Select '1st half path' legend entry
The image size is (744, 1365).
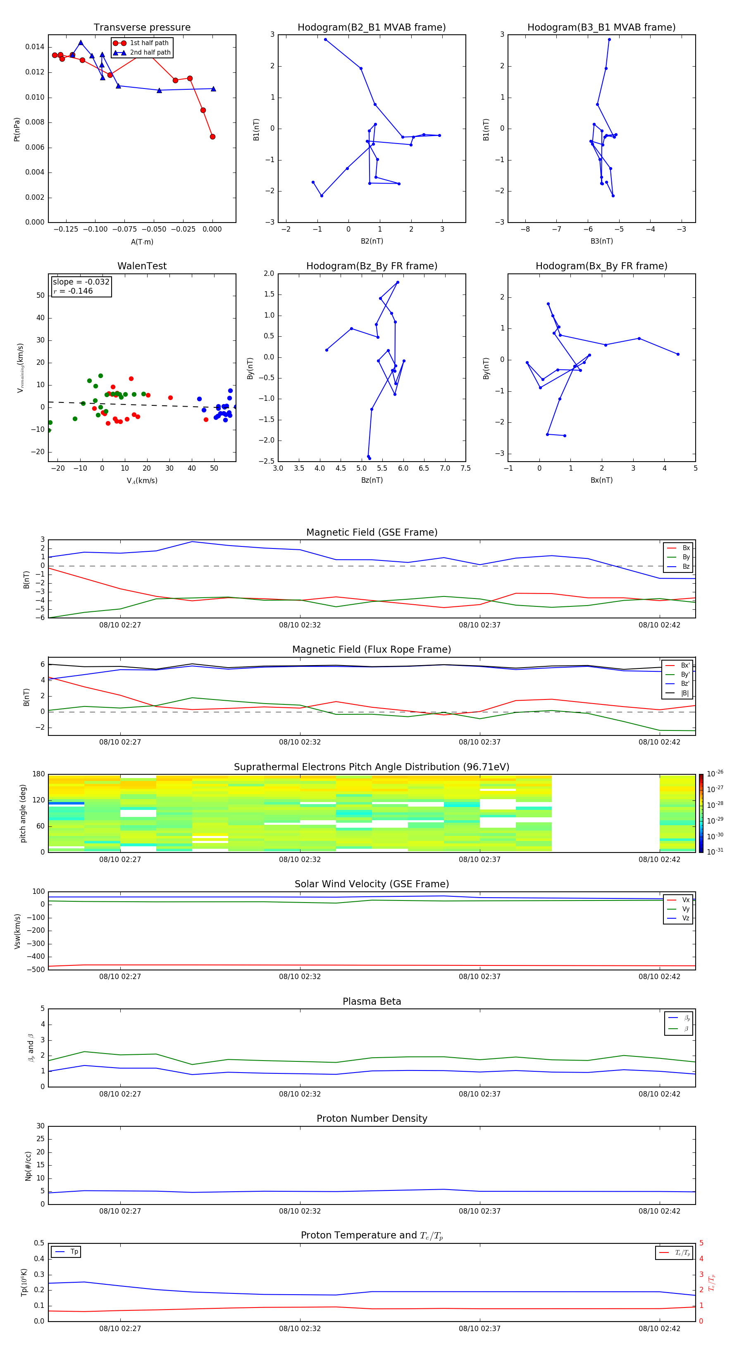pyautogui.click(x=141, y=43)
